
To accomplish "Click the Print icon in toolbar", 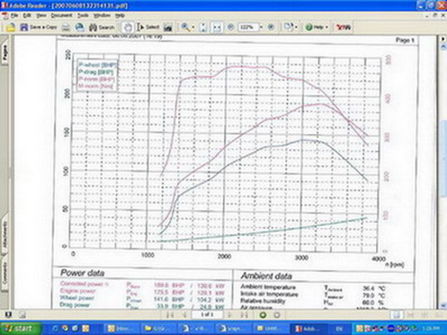I will point(65,27).
